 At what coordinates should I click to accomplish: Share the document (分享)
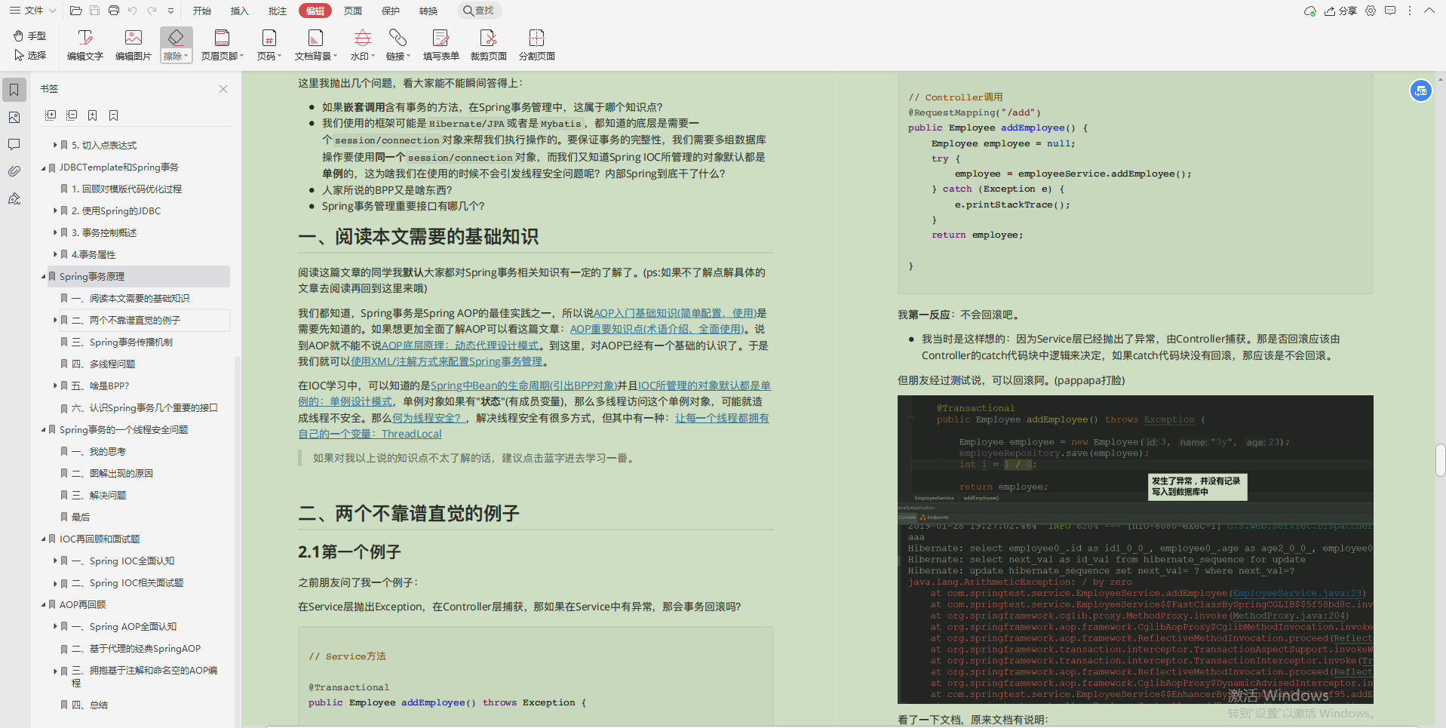tap(1341, 11)
